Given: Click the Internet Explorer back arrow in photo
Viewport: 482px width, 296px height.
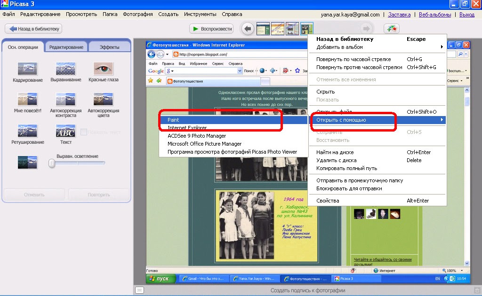Looking at the screenshot, I should click(x=151, y=55).
